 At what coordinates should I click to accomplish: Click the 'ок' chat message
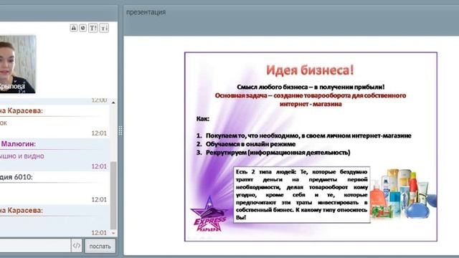pos(3,123)
